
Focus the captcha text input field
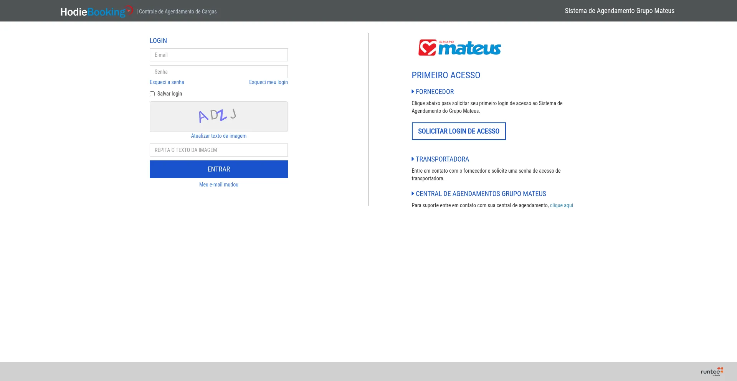pos(219,150)
